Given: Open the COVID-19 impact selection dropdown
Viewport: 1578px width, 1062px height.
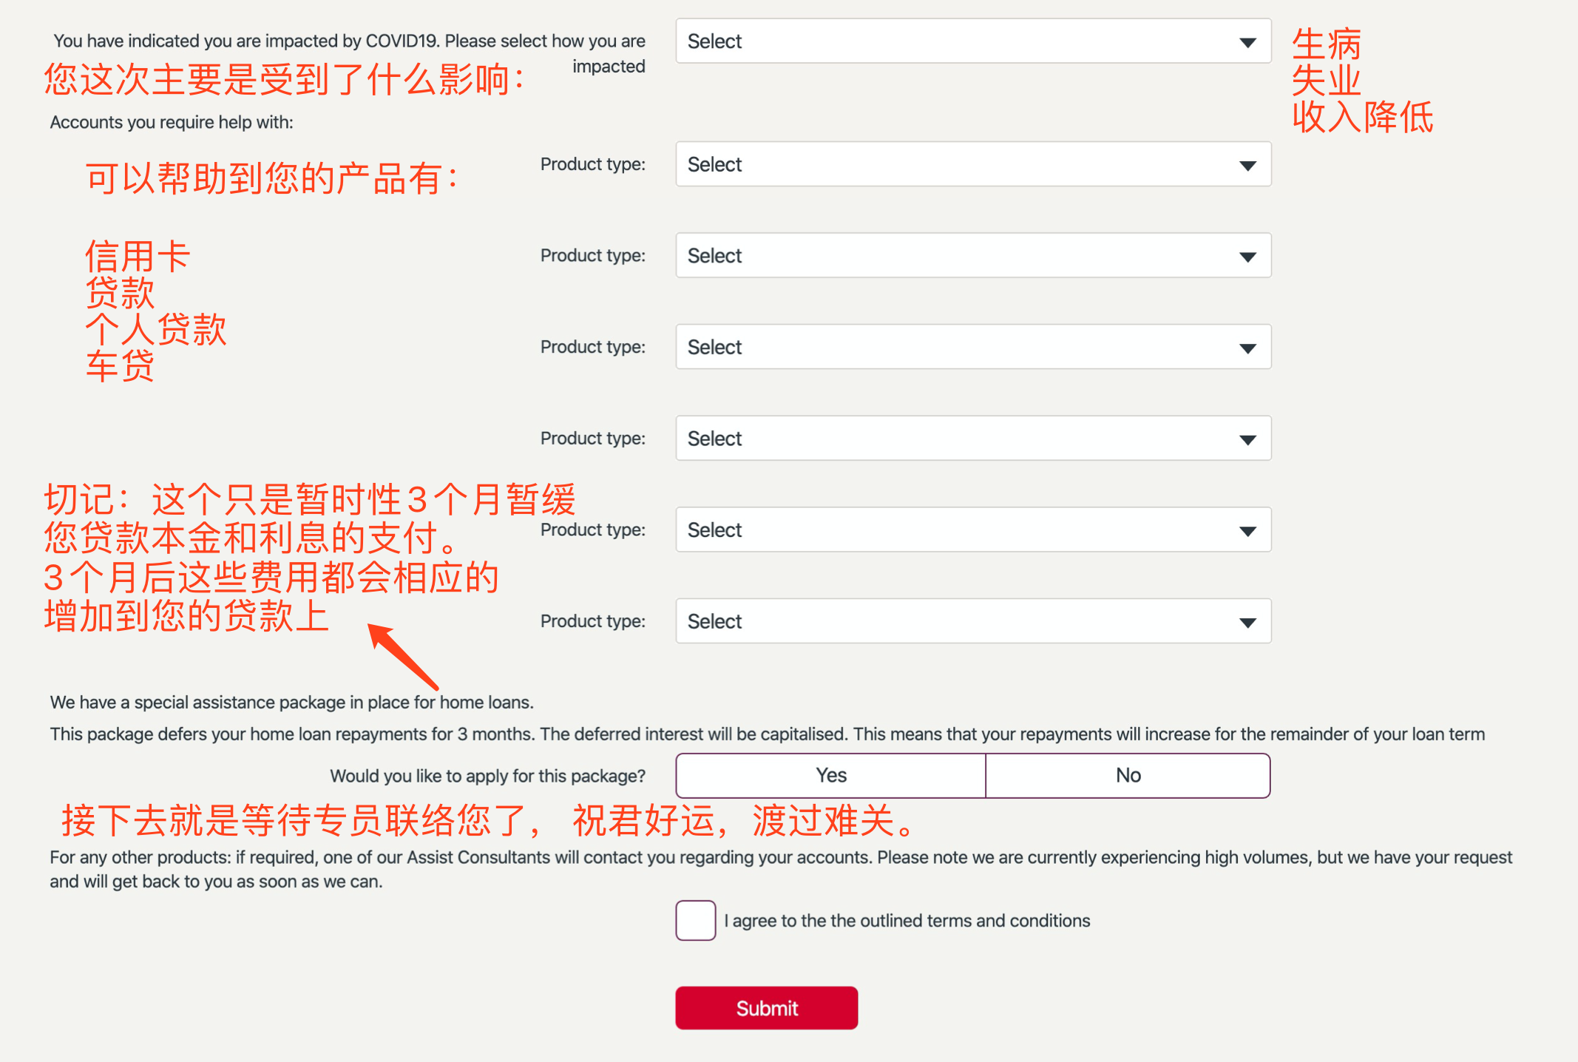Looking at the screenshot, I should 972,41.
